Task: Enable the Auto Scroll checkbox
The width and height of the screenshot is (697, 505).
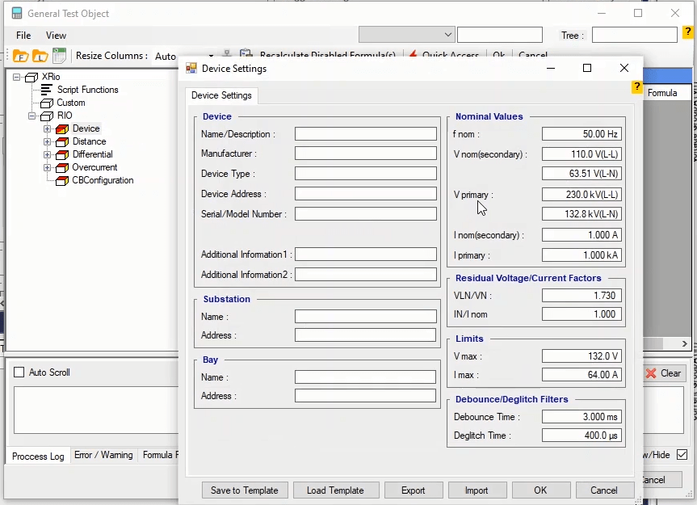Action: point(19,372)
